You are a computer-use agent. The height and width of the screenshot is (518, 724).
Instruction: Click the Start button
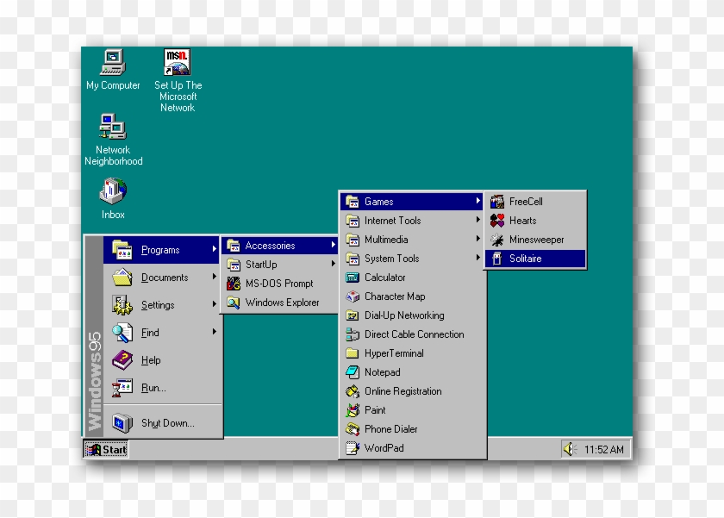(x=105, y=449)
